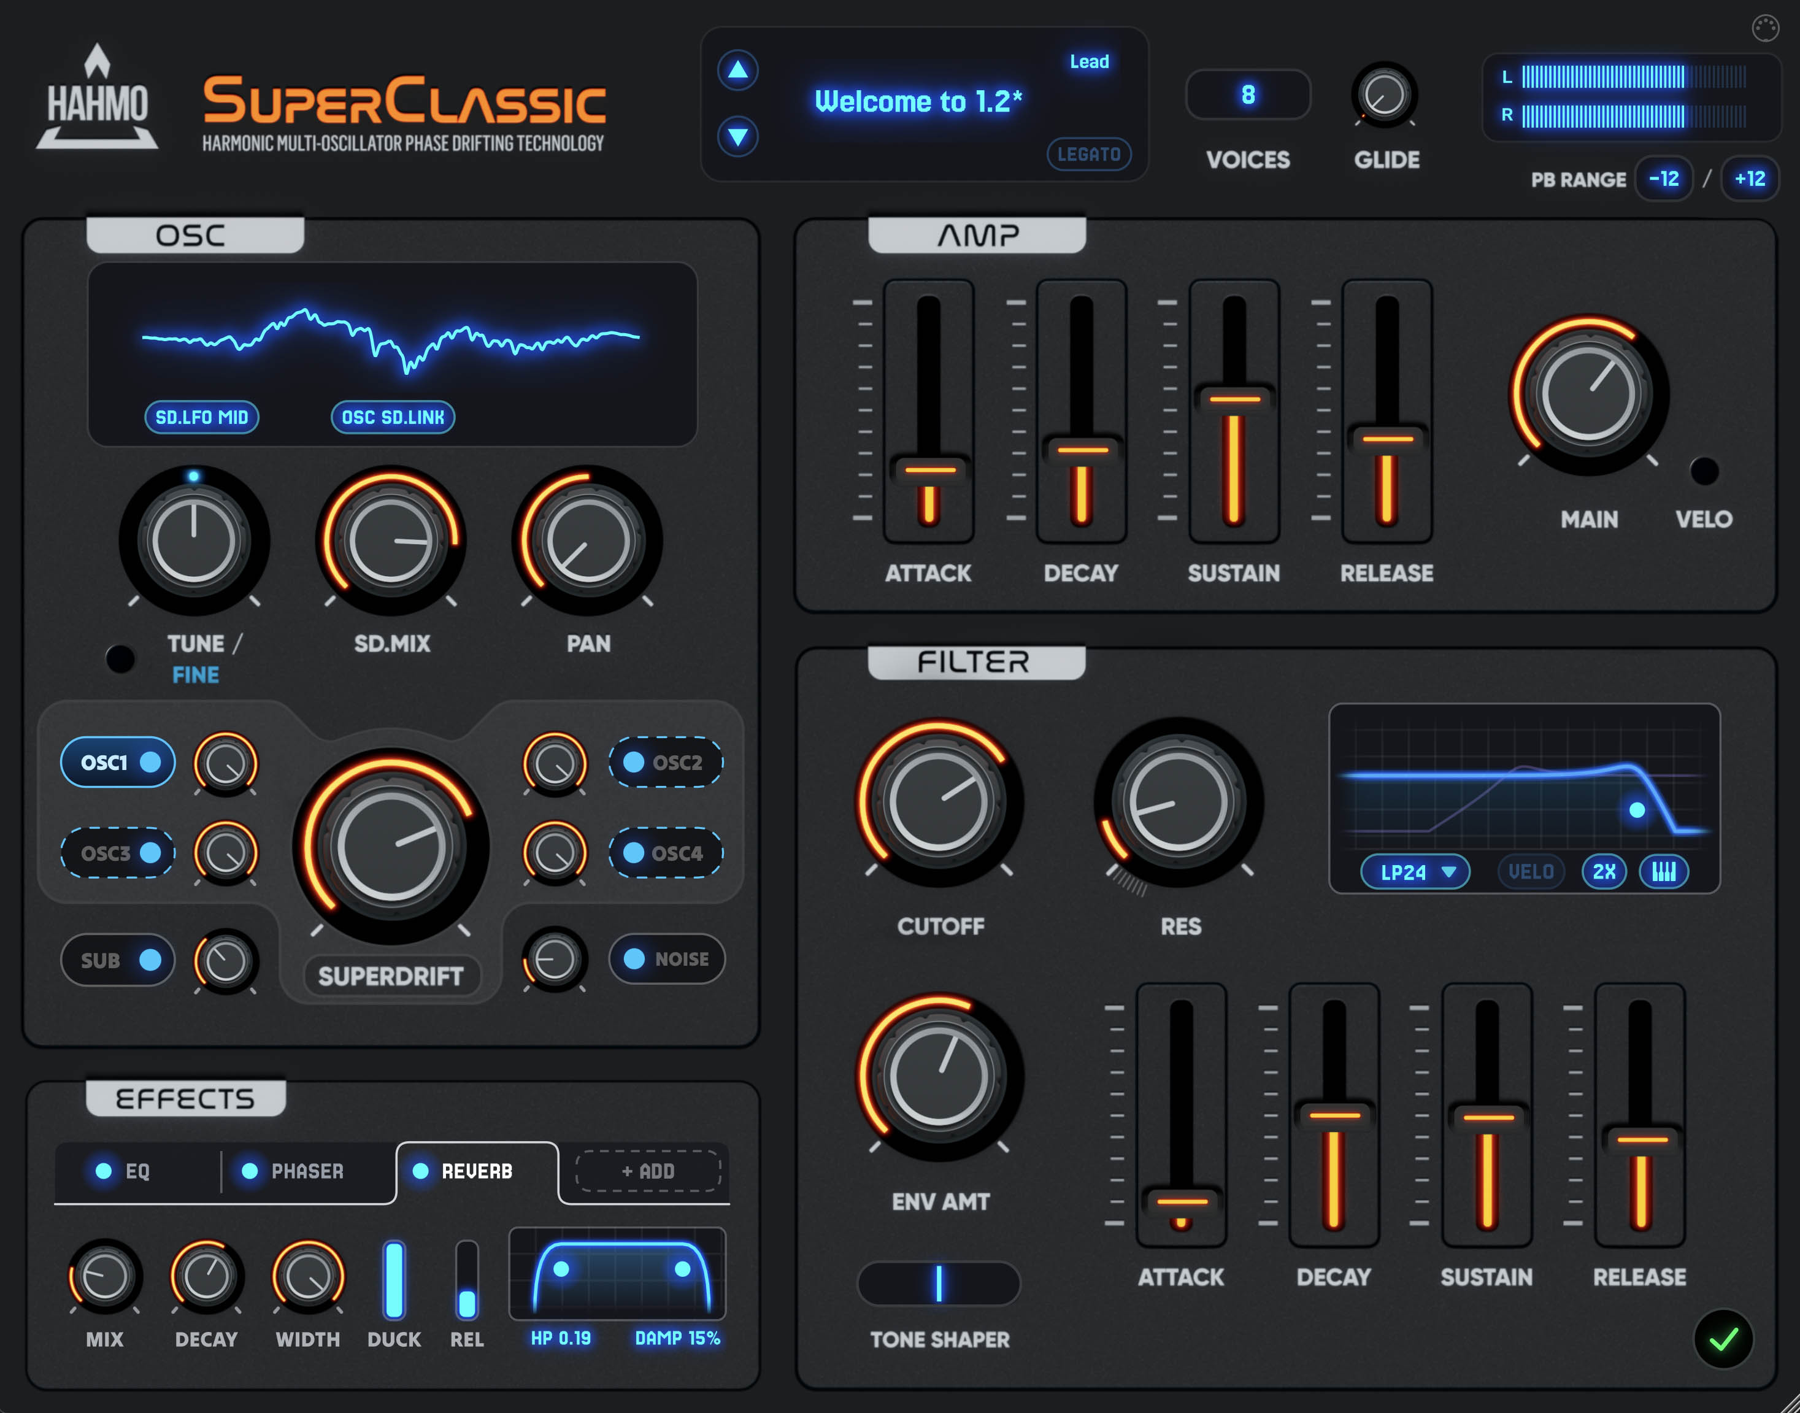Click the filter Res knob
The image size is (1800, 1413).
(1179, 802)
